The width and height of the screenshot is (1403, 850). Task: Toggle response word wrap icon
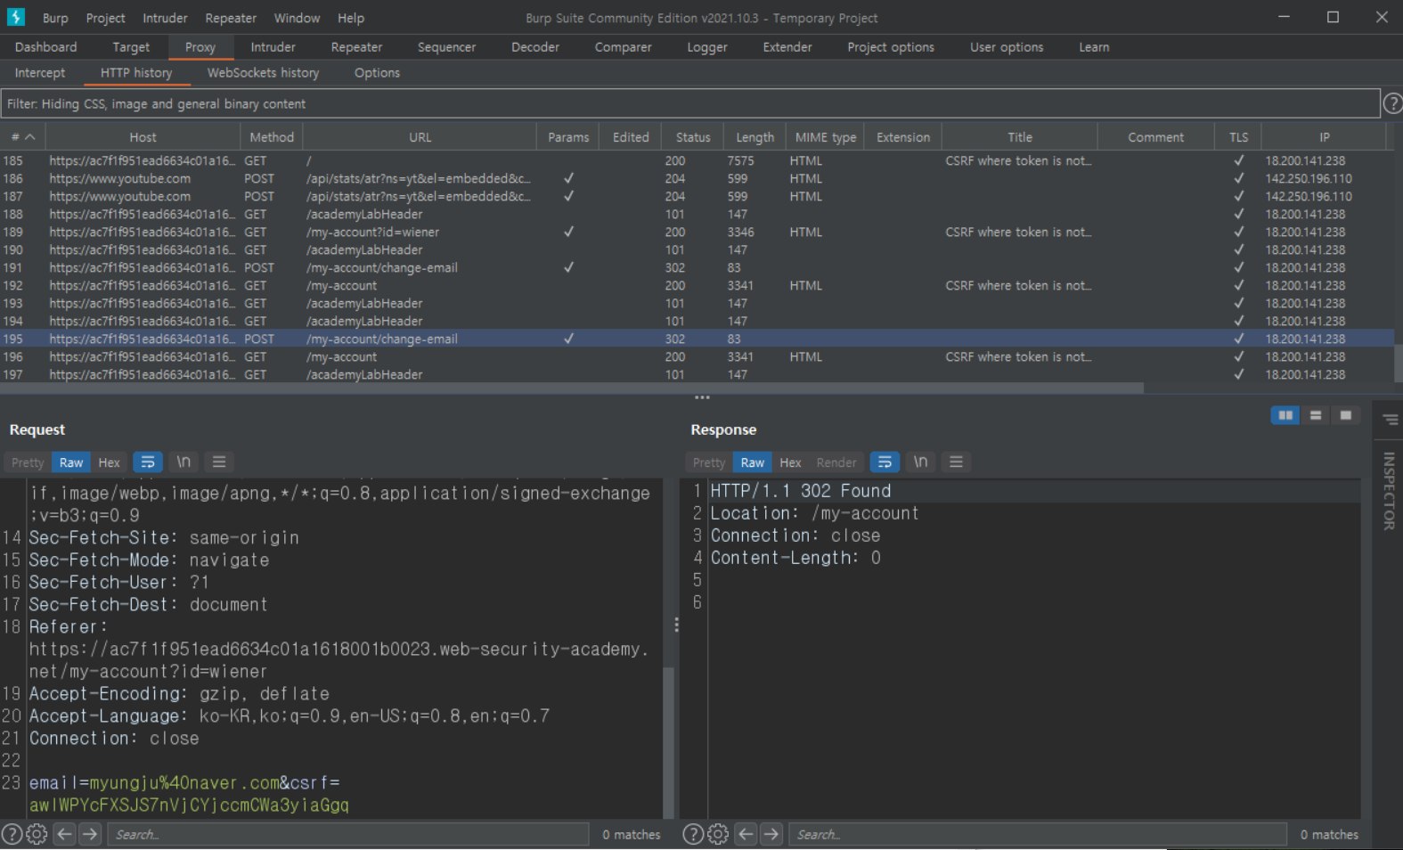(x=885, y=462)
